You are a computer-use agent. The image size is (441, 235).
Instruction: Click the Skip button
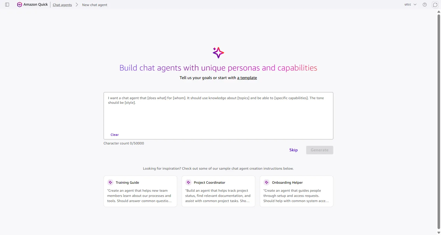point(293,150)
